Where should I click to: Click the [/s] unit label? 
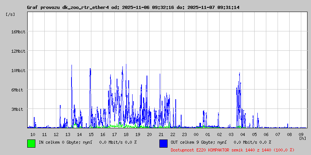point(10,14)
